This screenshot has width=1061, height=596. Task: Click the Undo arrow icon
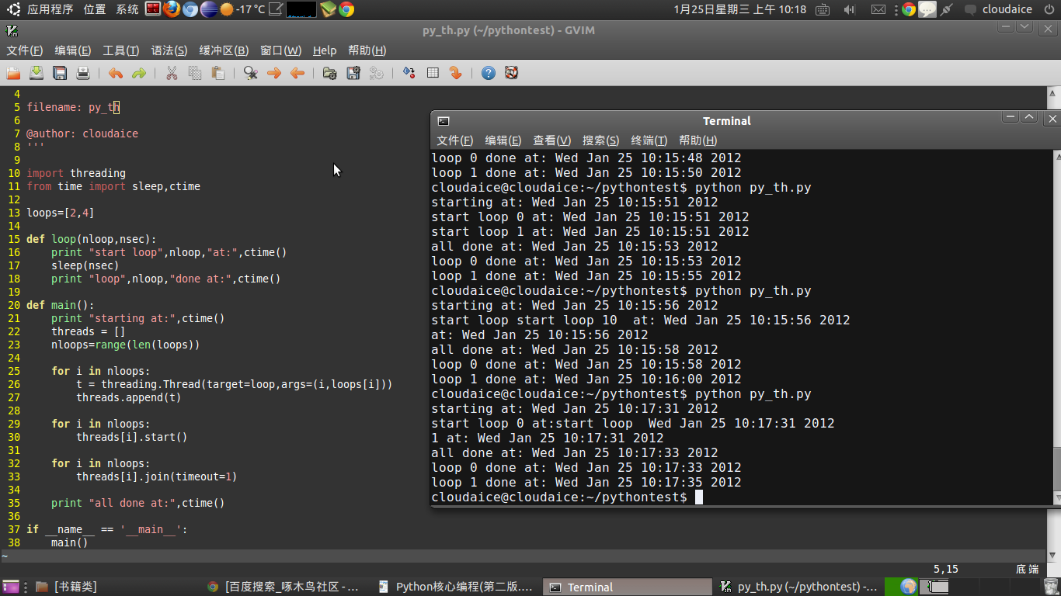coord(116,73)
